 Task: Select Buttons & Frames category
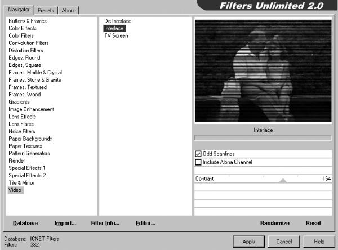point(28,21)
